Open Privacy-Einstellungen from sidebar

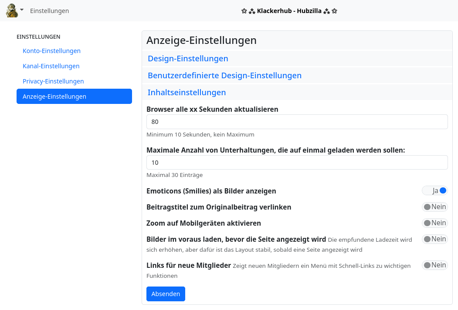[x=53, y=81]
